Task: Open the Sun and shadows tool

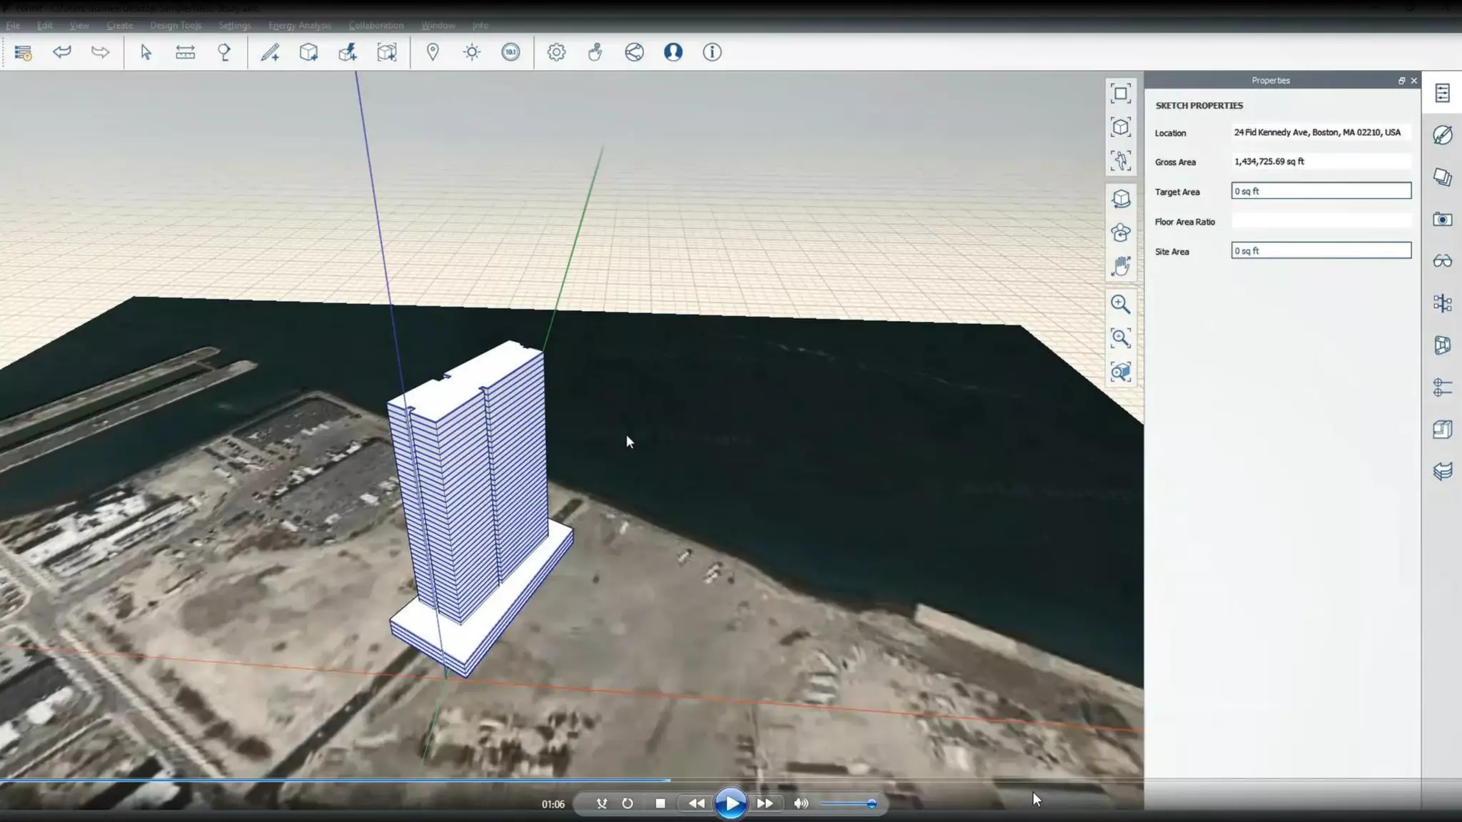Action: point(472,52)
